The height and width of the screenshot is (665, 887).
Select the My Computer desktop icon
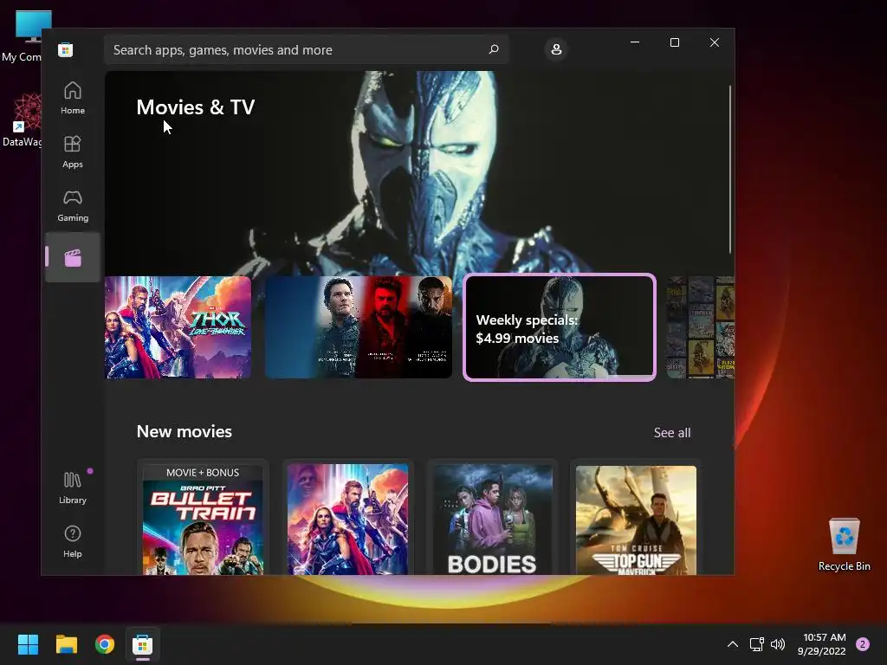pos(22,36)
